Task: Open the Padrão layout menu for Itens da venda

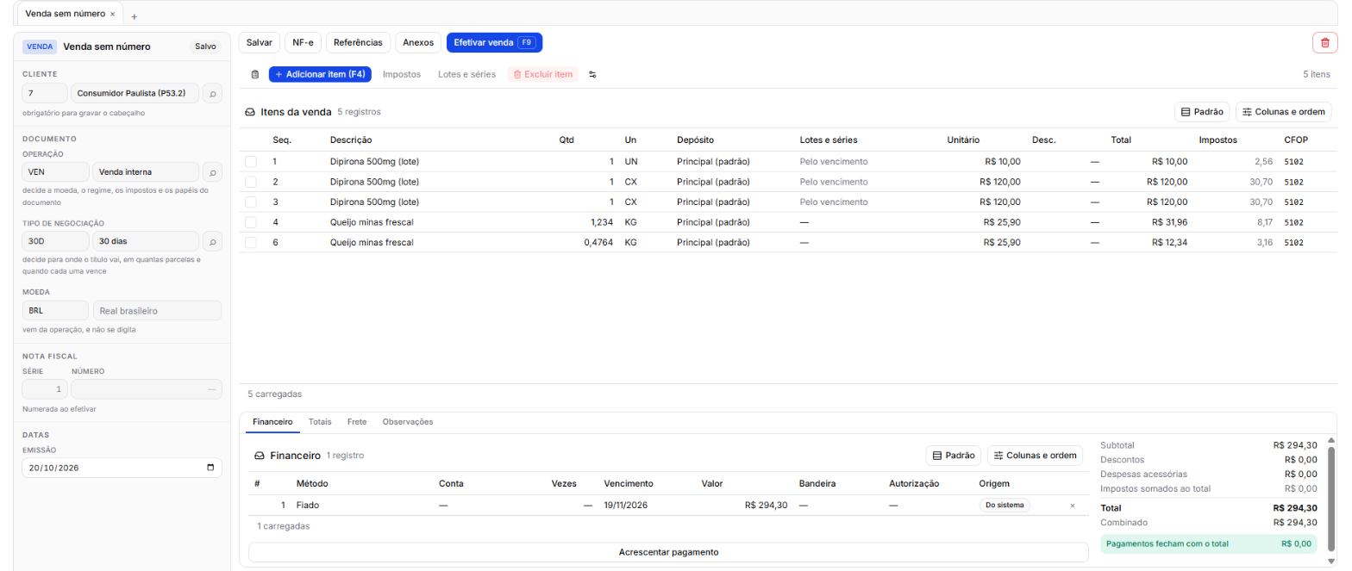Action: pos(1202,112)
